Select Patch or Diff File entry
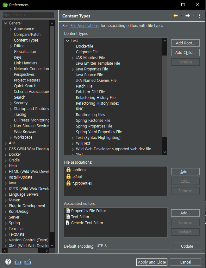This screenshot has width=206, height=268. [x=91, y=92]
